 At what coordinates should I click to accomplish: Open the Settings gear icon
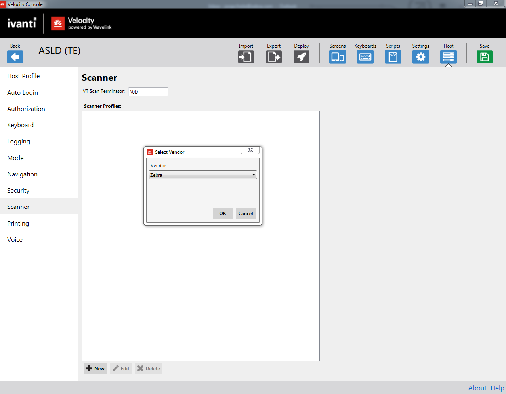coord(420,57)
